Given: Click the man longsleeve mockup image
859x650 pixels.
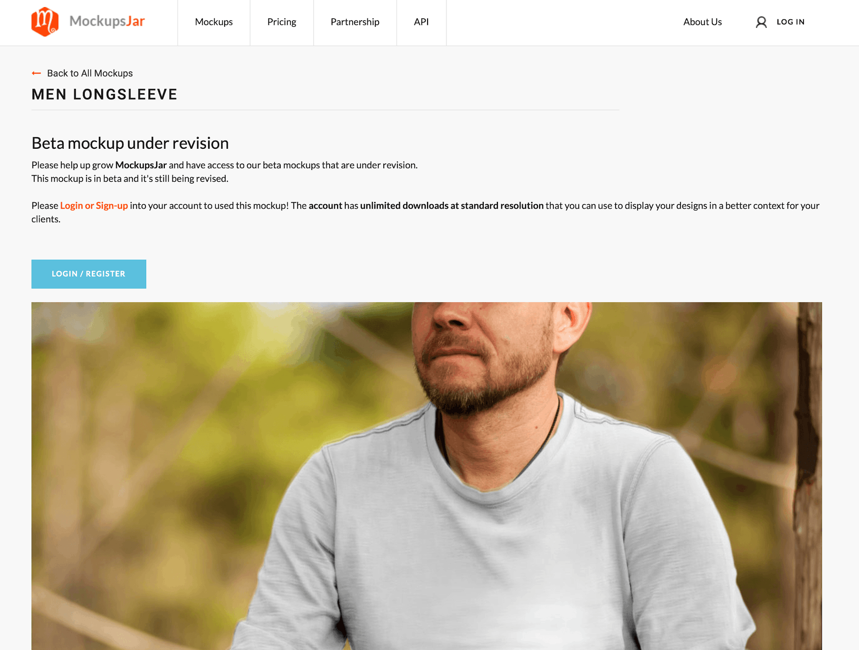Looking at the screenshot, I should click(427, 476).
